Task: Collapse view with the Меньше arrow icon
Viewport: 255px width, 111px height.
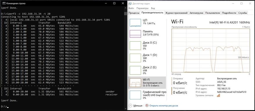Action: (x=130, y=105)
